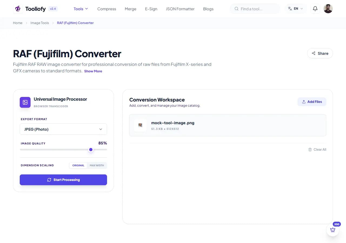Click the Add Files button
The image size is (346, 243).
312,102
